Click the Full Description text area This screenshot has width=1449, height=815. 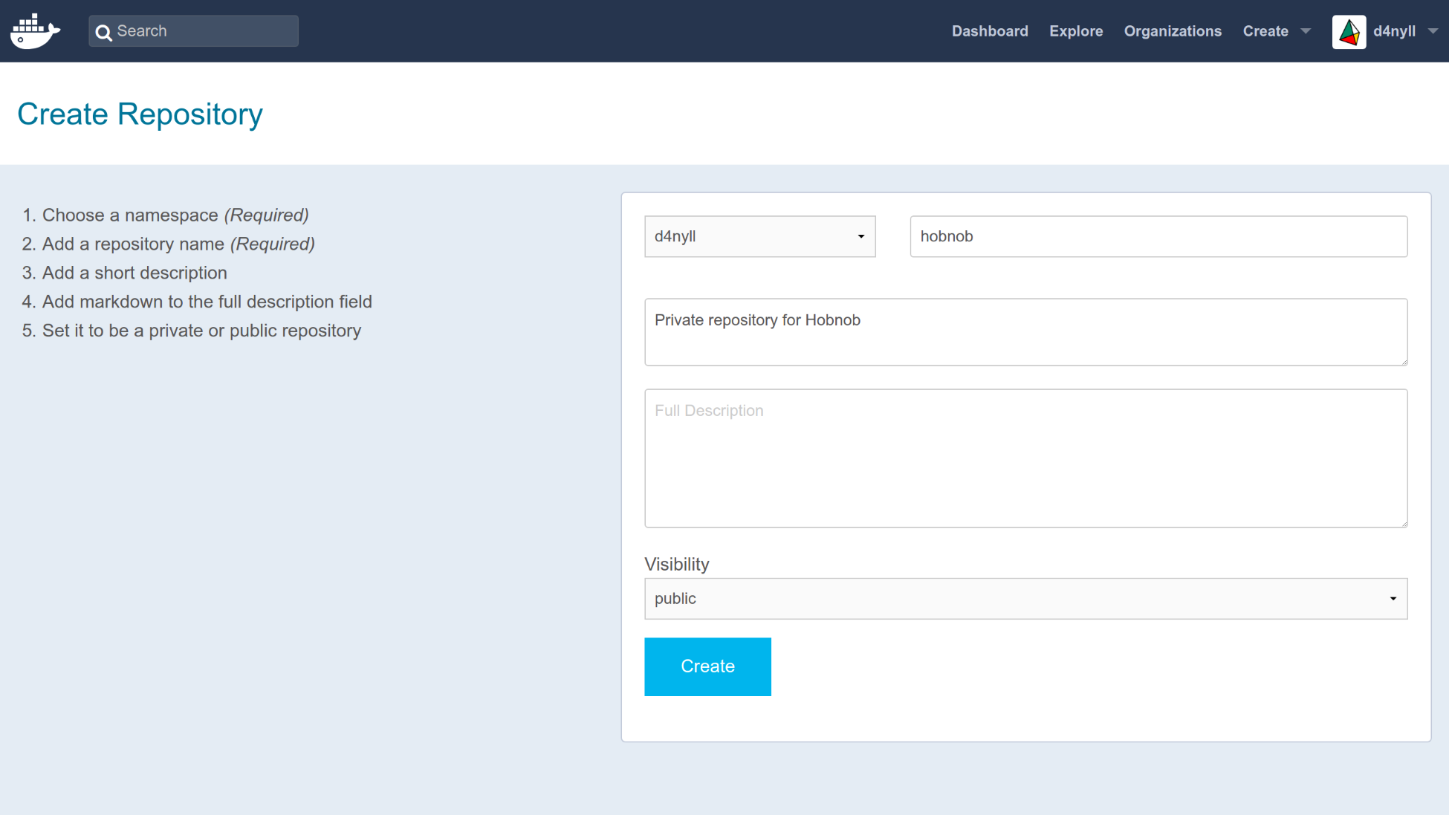tap(1025, 458)
